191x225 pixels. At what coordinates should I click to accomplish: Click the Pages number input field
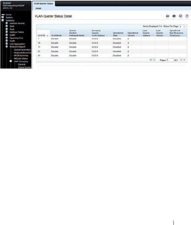(170, 60)
